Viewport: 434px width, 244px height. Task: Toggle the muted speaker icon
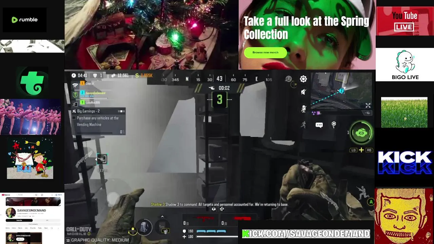(303, 92)
